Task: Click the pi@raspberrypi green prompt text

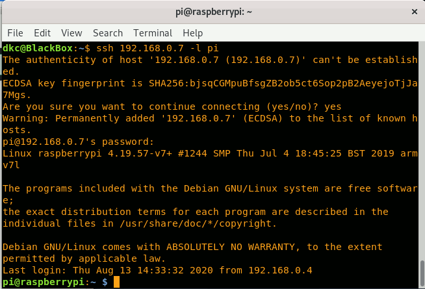Action: click(44, 282)
